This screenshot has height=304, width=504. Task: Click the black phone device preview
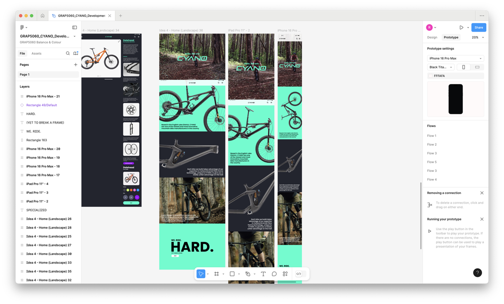(x=455, y=99)
